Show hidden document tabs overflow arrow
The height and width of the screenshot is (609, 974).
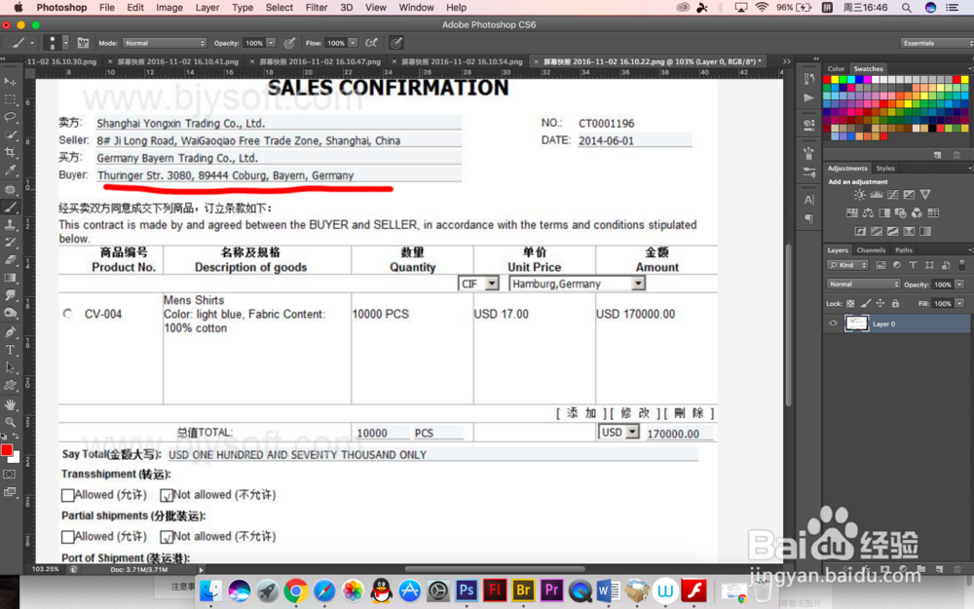[x=786, y=61]
